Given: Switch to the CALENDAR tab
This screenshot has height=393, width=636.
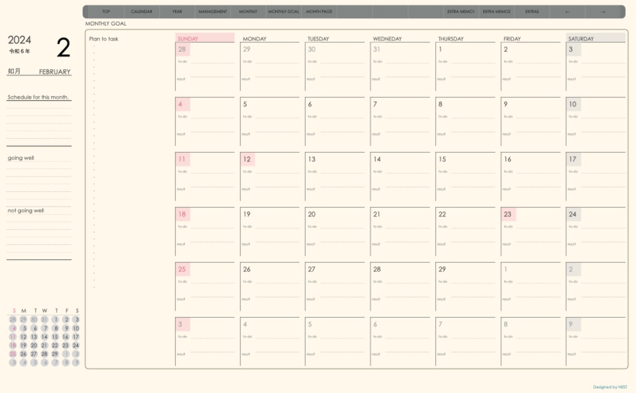Looking at the screenshot, I should (142, 12).
